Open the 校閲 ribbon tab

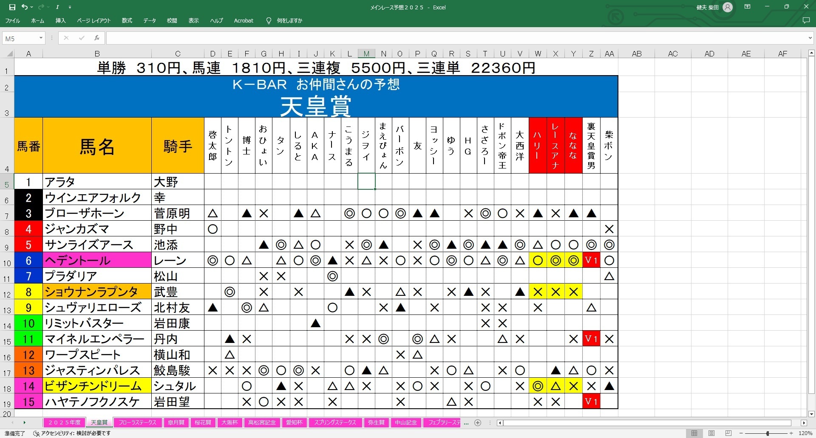tap(172, 20)
